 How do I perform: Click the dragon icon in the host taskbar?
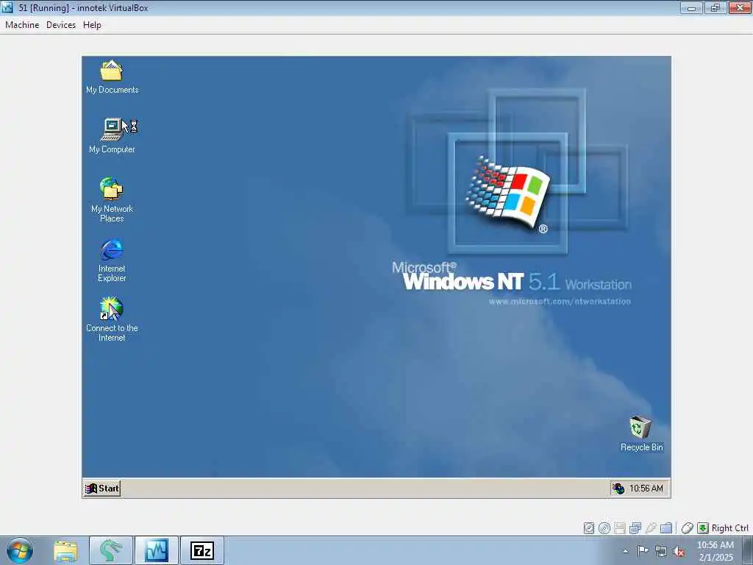tap(111, 550)
